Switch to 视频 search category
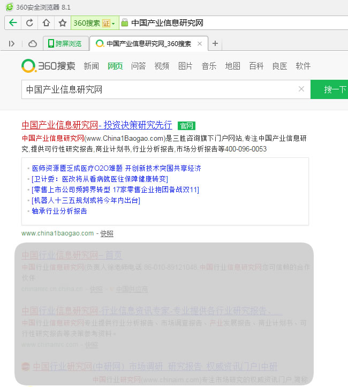 click(x=162, y=66)
